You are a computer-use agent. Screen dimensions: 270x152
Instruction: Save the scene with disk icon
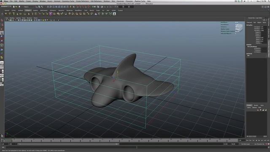point(19,7)
